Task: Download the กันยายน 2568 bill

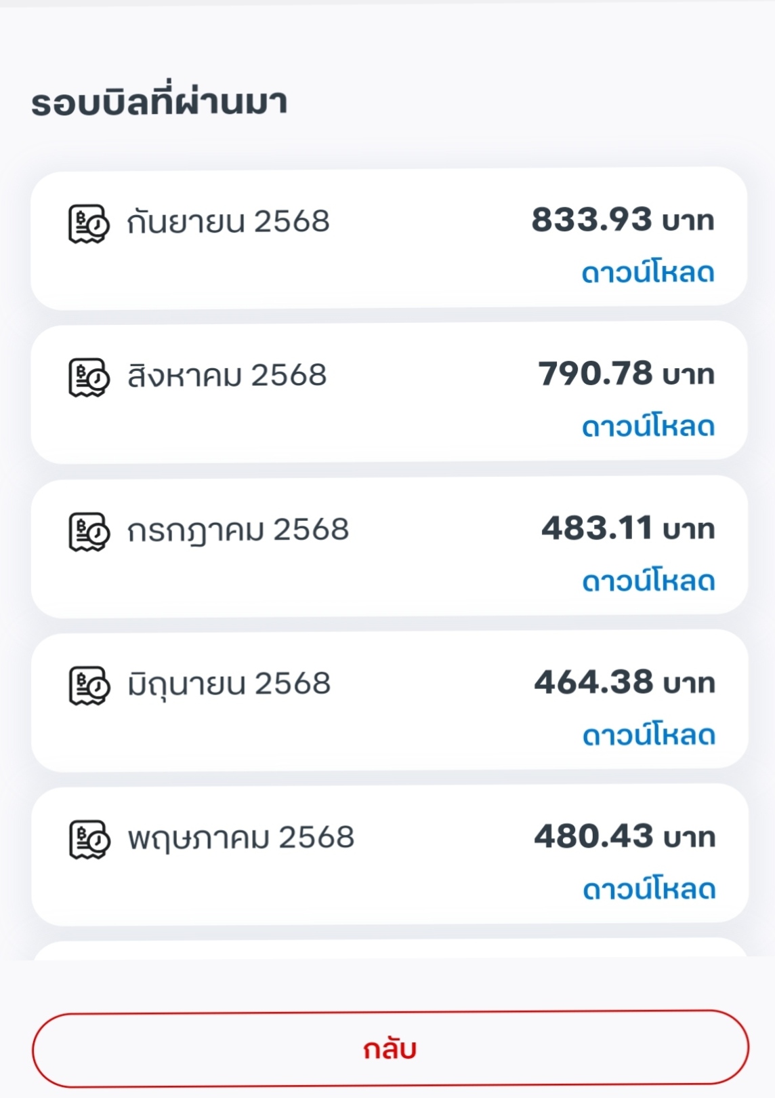Action: click(648, 273)
